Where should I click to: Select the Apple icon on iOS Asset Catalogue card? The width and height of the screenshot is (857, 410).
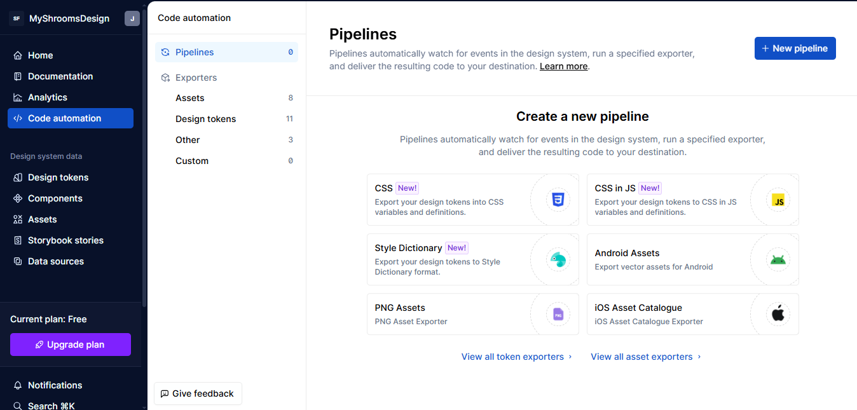[x=778, y=313]
